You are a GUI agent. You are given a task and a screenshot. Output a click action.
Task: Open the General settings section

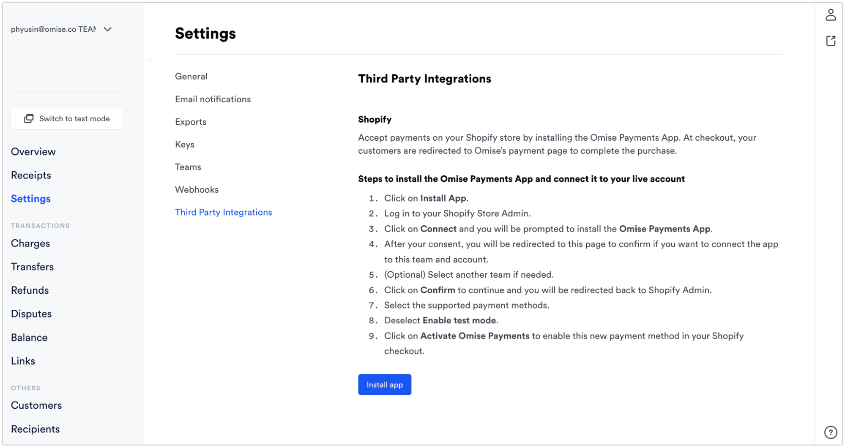coord(191,76)
